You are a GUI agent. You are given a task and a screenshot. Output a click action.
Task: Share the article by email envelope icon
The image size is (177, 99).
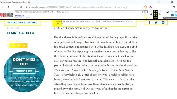24,46
